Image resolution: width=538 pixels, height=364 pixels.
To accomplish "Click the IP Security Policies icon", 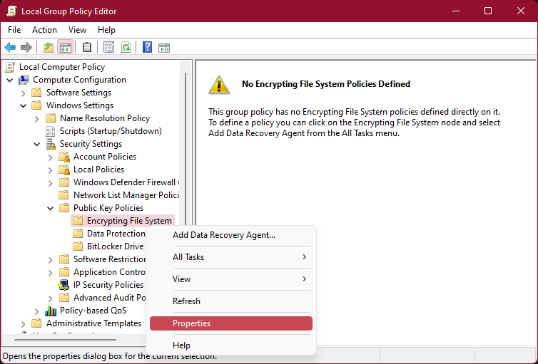I will point(64,285).
